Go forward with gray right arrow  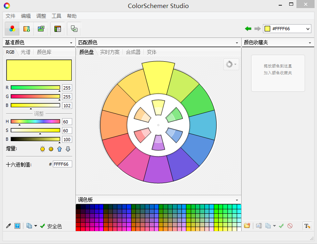coord(257,29)
